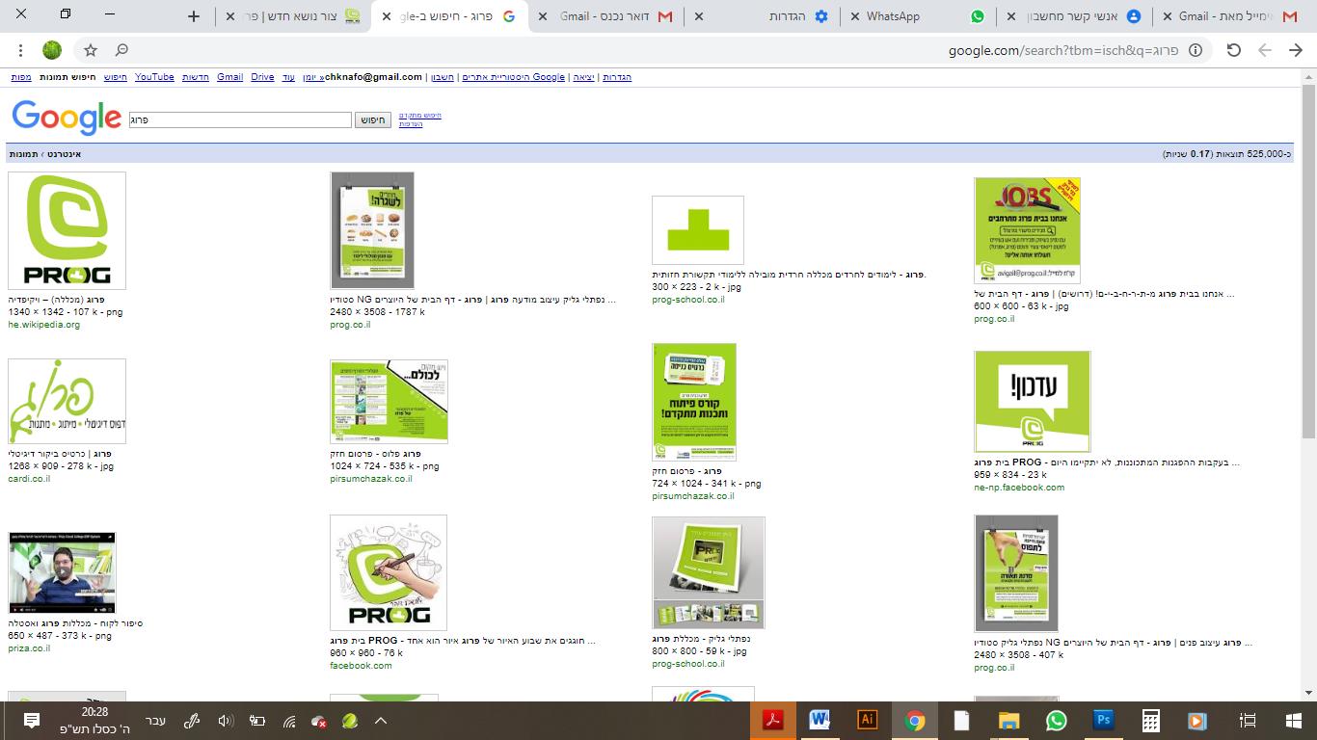Viewport: 1317px width, 740px height.
Task: Switch to Chrome via the taskbar icon
Action: 915,720
